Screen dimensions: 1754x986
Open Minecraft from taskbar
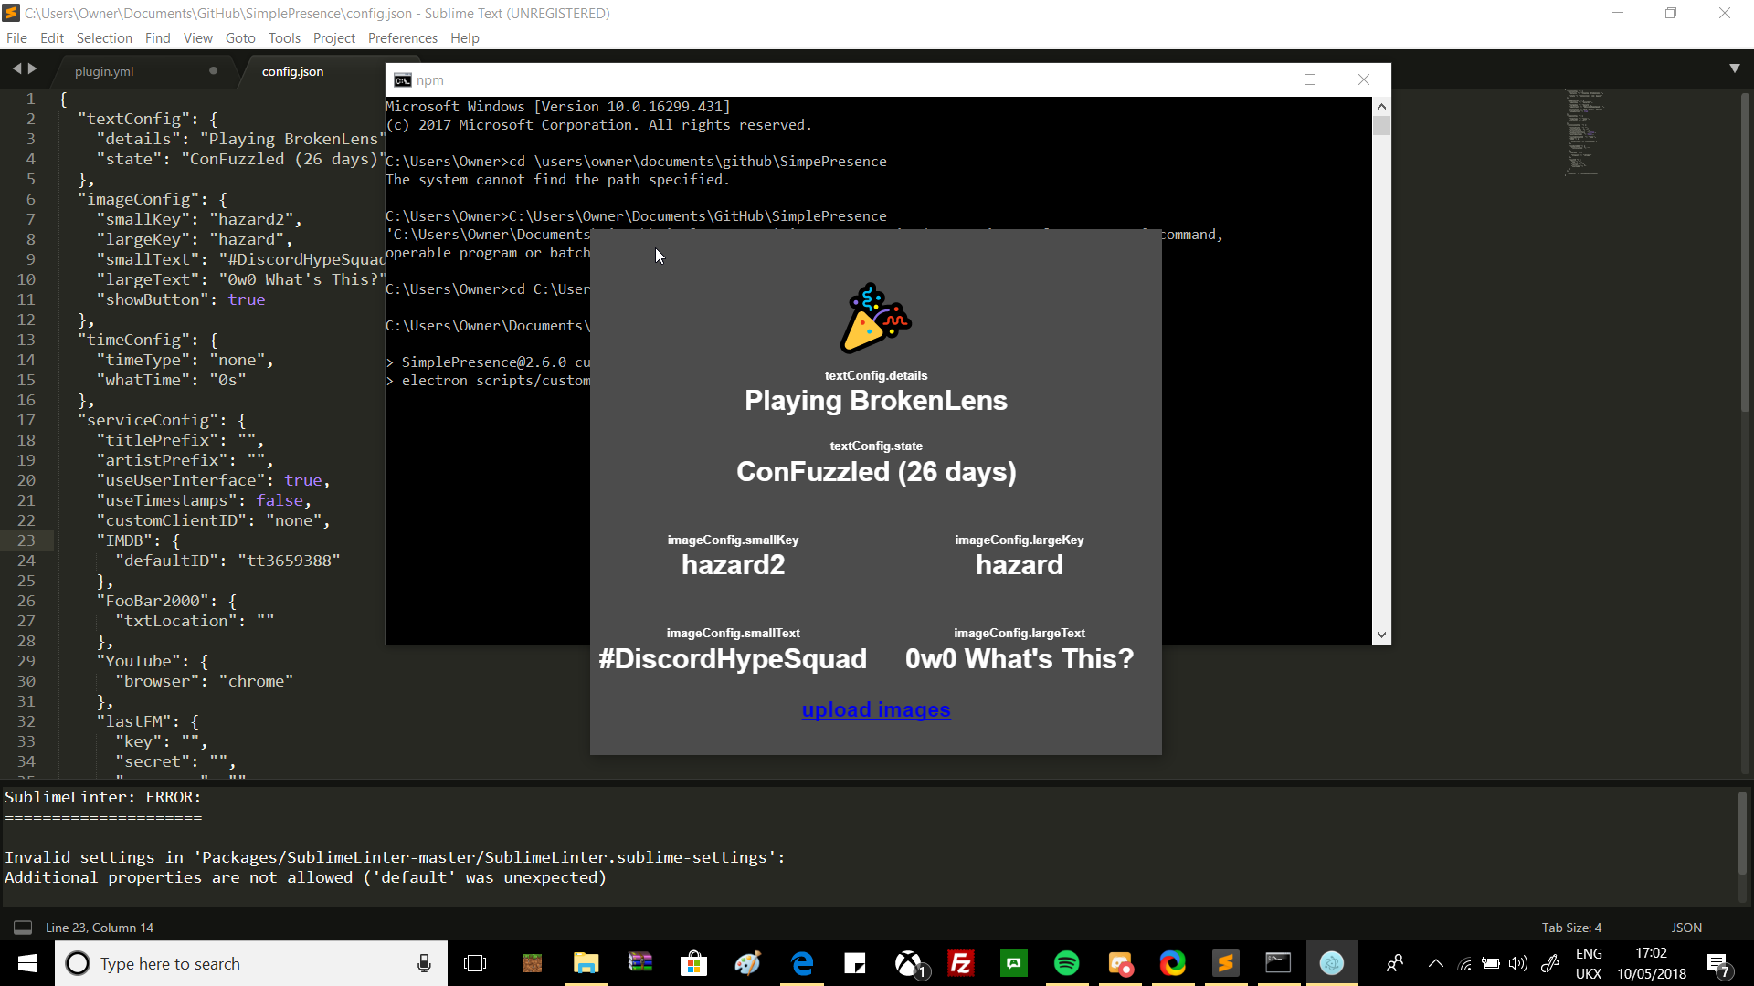533,963
